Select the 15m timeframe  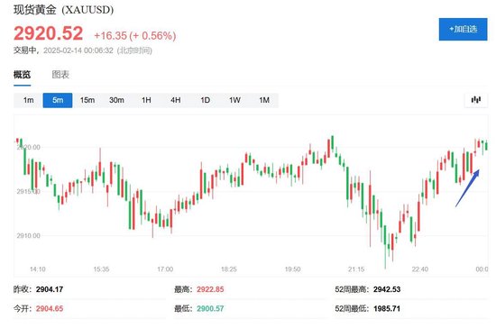pyautogui.click(x=87, y=100)
